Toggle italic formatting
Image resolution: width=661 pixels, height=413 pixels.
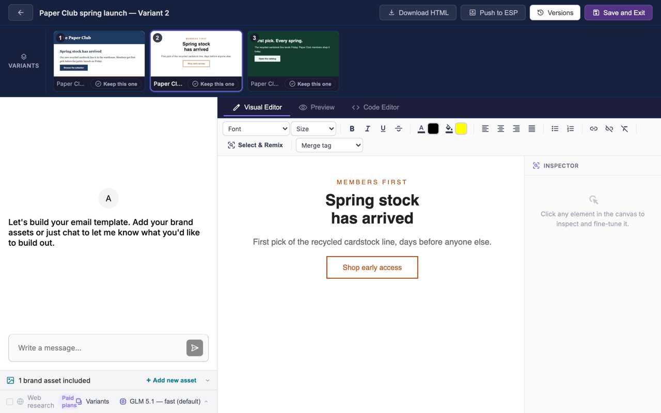coord(368,129)
